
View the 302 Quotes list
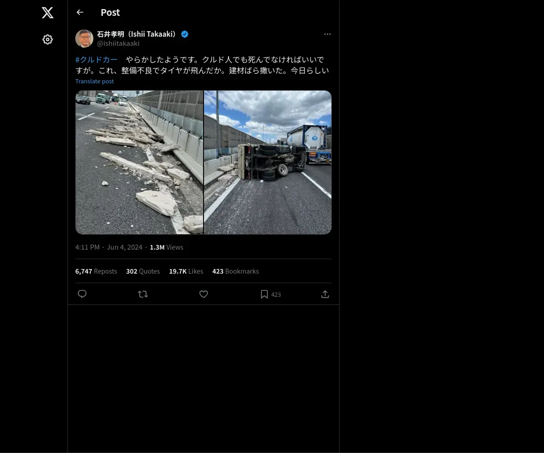[x=143, y=271]
